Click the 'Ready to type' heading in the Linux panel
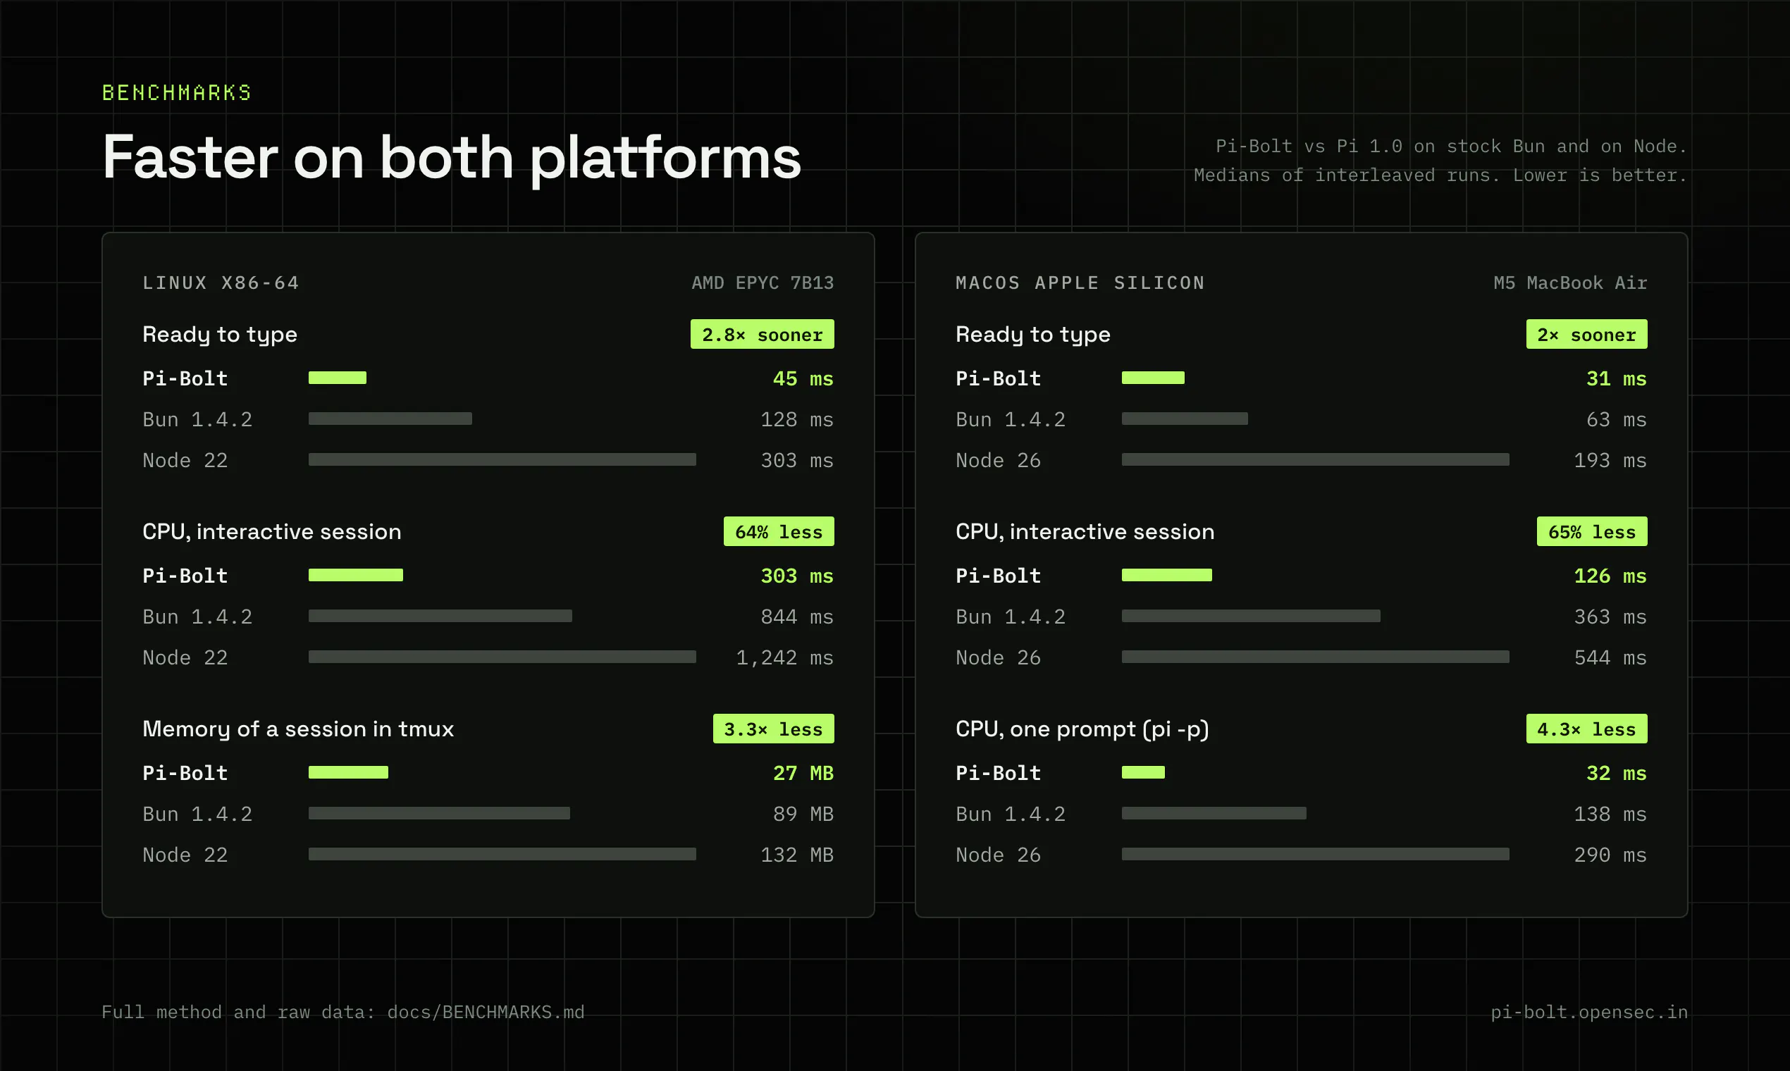 [x=220, y=335]
